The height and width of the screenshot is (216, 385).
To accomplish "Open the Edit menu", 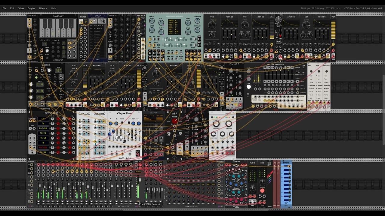I will coord(12,8).
